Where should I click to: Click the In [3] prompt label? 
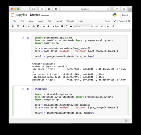tap(26, 38)
